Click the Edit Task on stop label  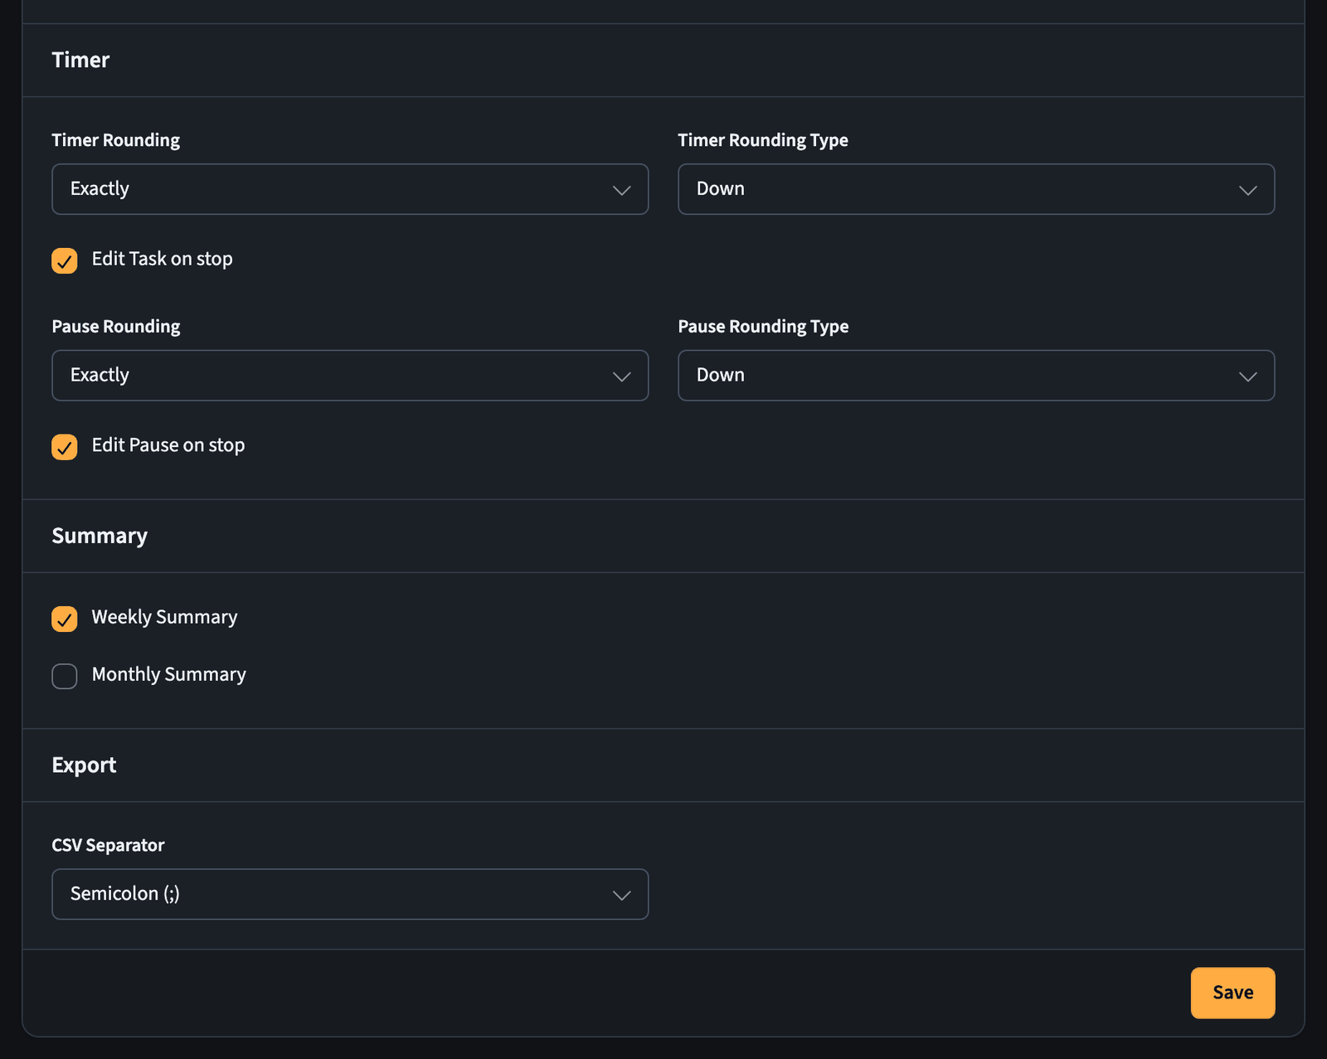162,259
